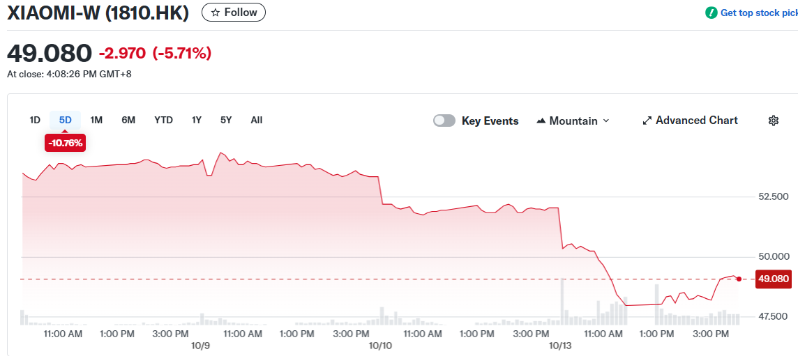Open Get top stock picks link
Screen dimensions: 798x356
click(759, 13)
